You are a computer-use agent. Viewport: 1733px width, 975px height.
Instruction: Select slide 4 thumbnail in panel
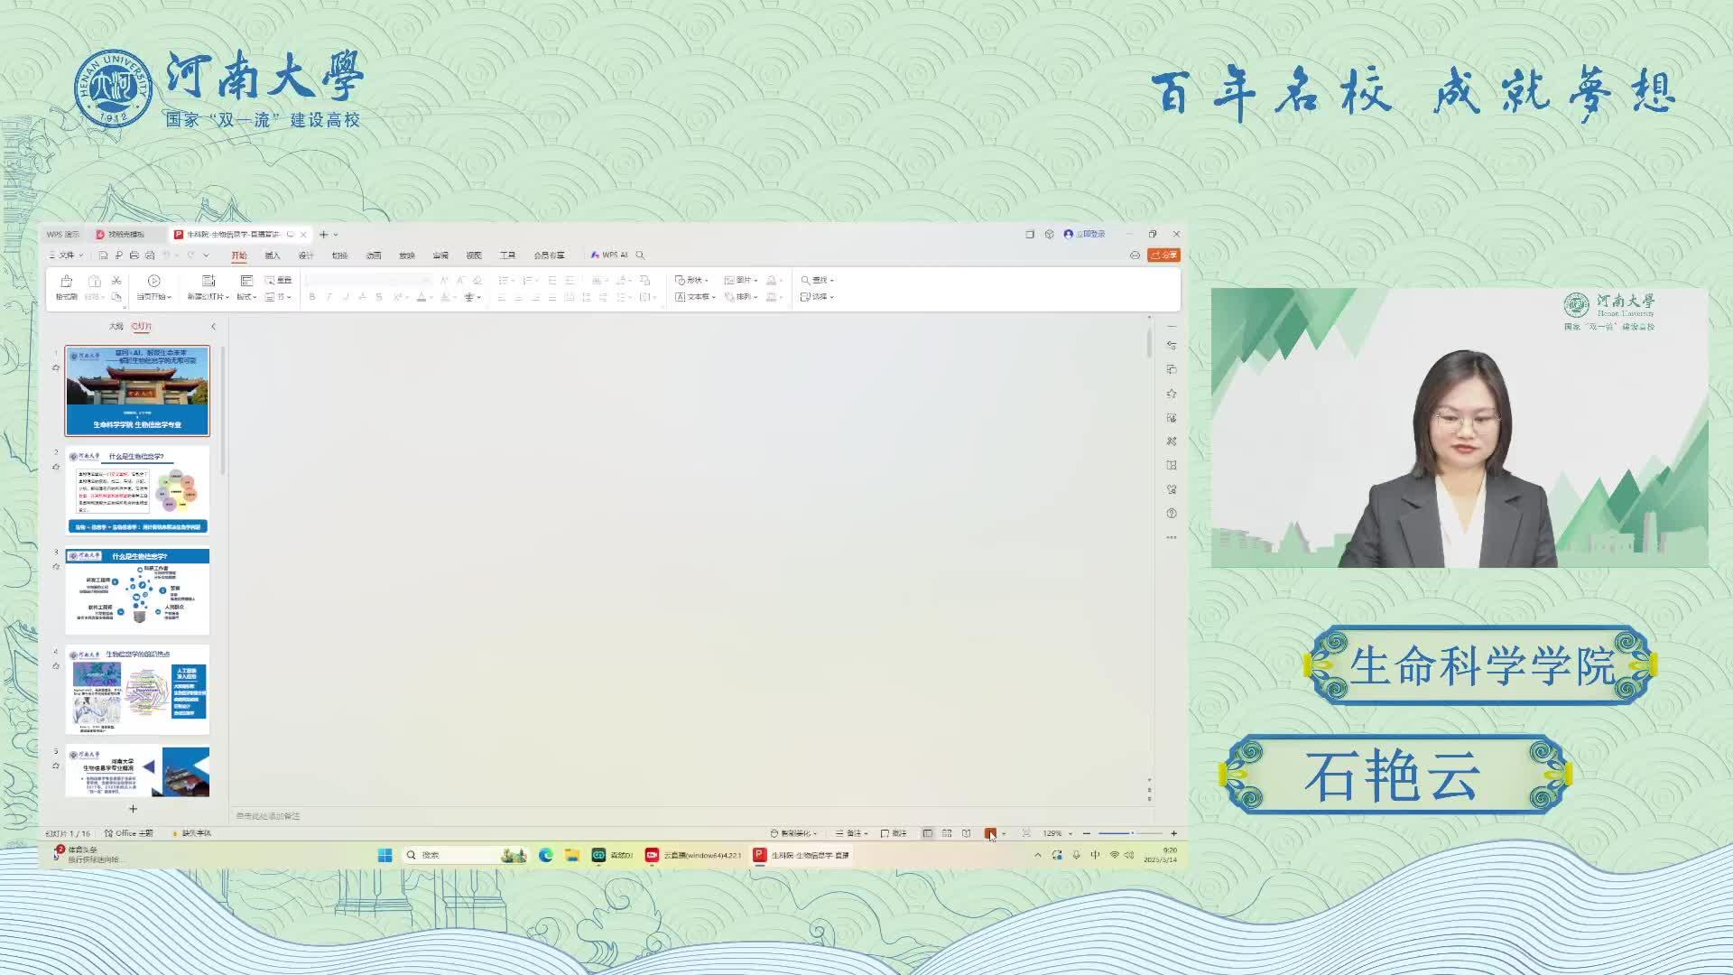click(x=137, y=690)
